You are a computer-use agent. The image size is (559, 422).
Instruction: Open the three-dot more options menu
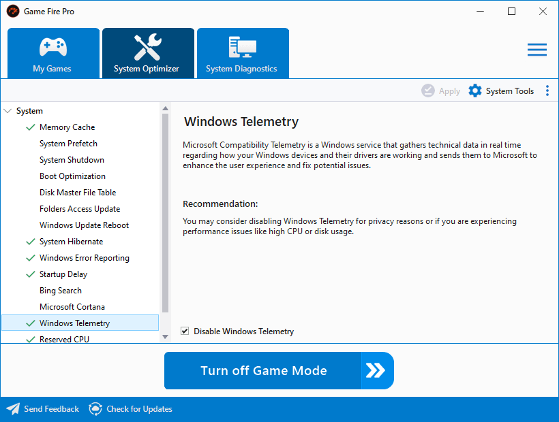pyautogui.click(x=547, y=91)
